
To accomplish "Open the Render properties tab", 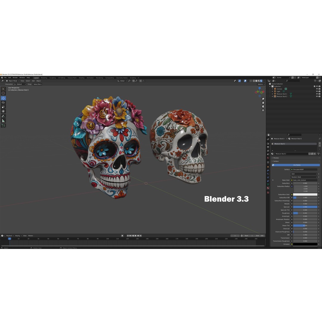I will point(268,144).
